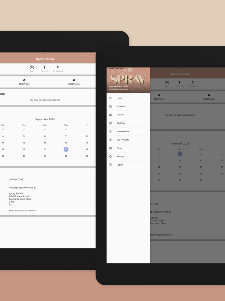This screenshot has width=225, height=301.
Task: Open Memberships menu entry
Action: 128,131
